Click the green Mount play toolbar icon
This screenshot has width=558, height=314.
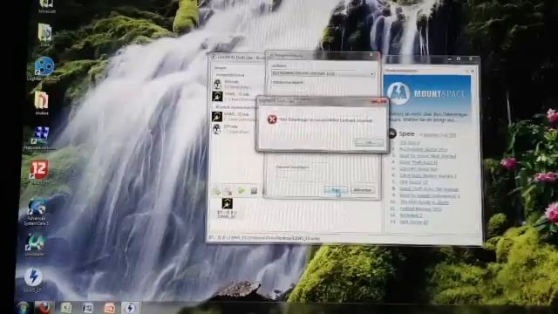(x=242, y=191)
